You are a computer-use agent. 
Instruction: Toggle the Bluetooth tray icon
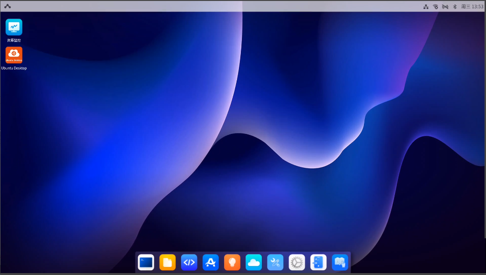point(455,7)
